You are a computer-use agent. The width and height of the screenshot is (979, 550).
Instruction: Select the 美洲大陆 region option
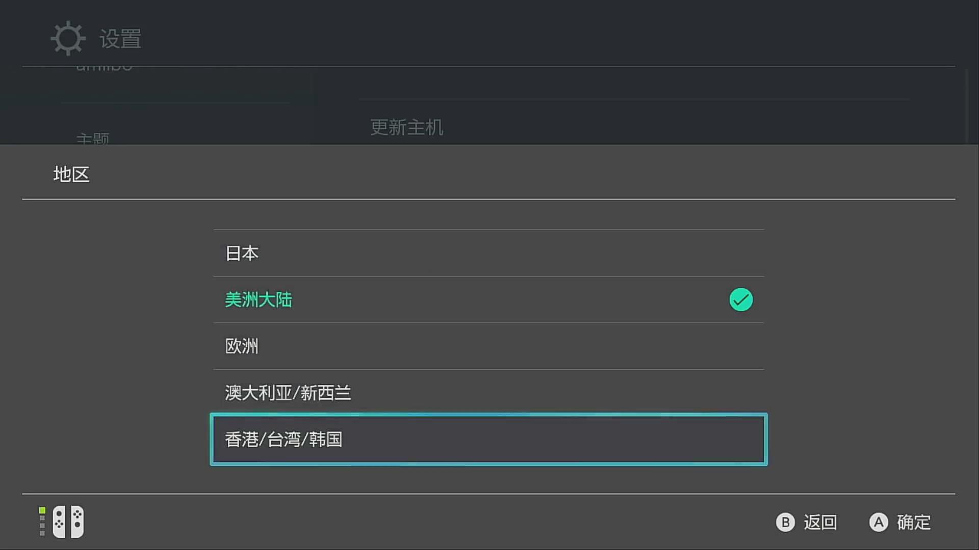tap(488, 299)
